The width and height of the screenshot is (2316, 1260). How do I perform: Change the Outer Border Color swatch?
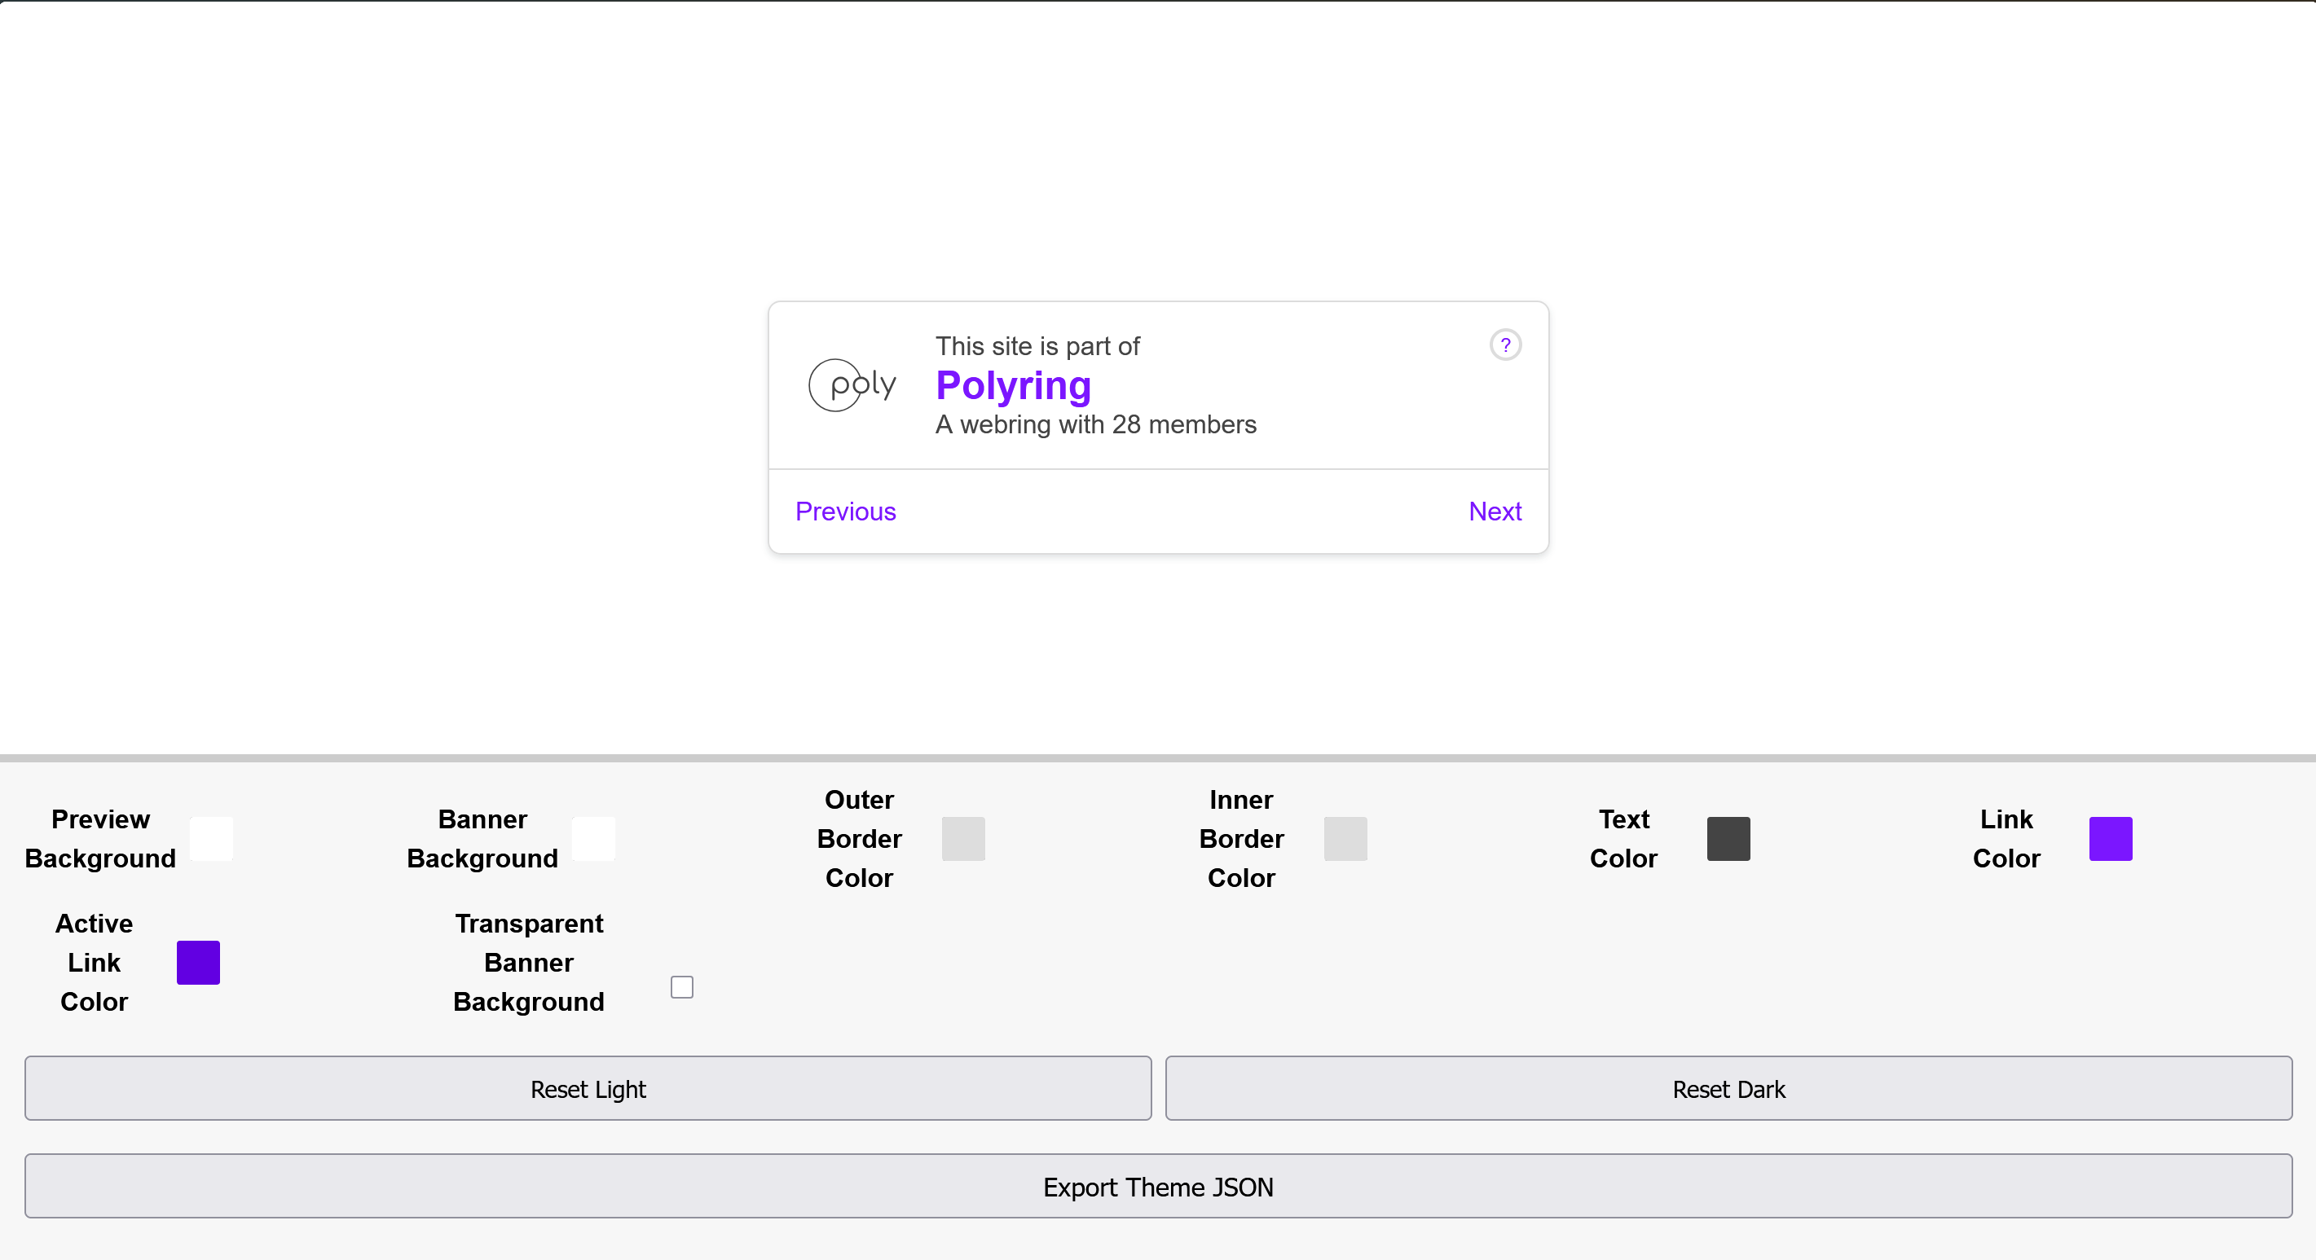(x=963, y=838)
